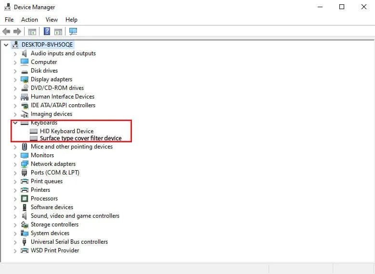Expand the System devices category

coord(15,234)
